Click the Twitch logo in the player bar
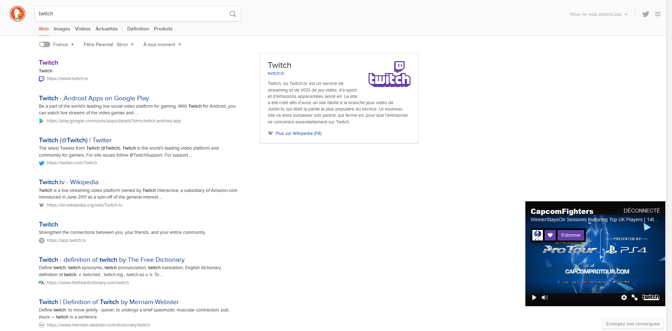 pos(651,297)
